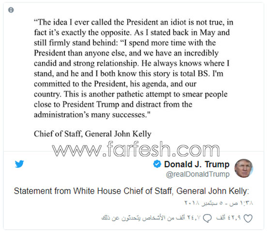Click the line 'administration's many successes'

pyautogui.click(x=92, y=115)
